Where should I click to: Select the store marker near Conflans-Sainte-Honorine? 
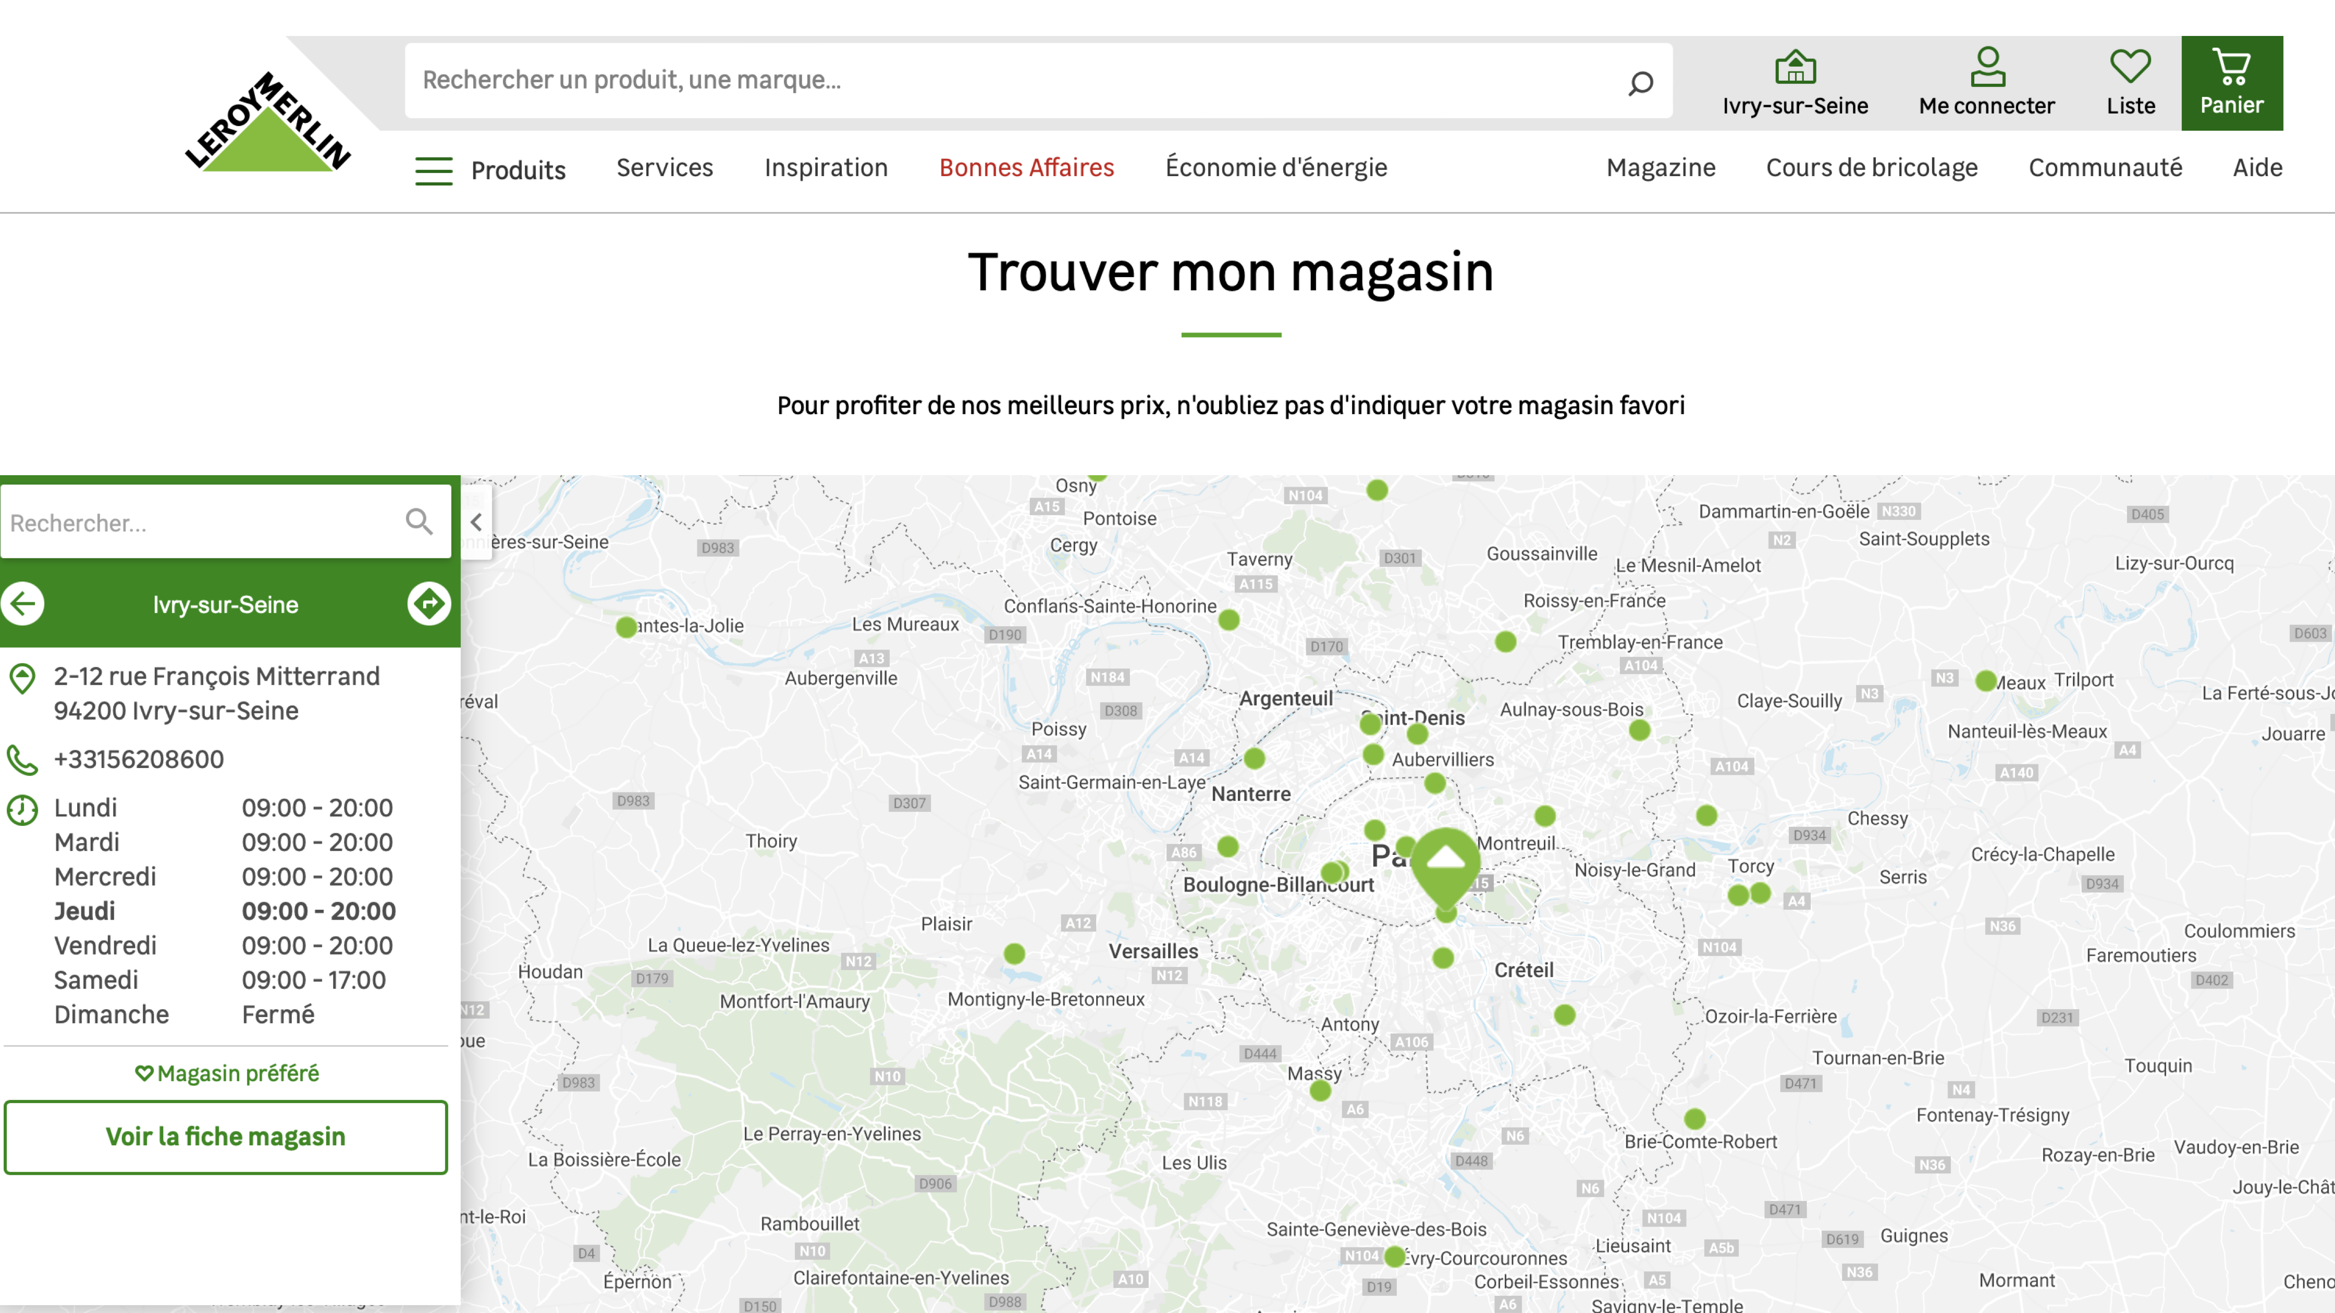(1229, 620)
